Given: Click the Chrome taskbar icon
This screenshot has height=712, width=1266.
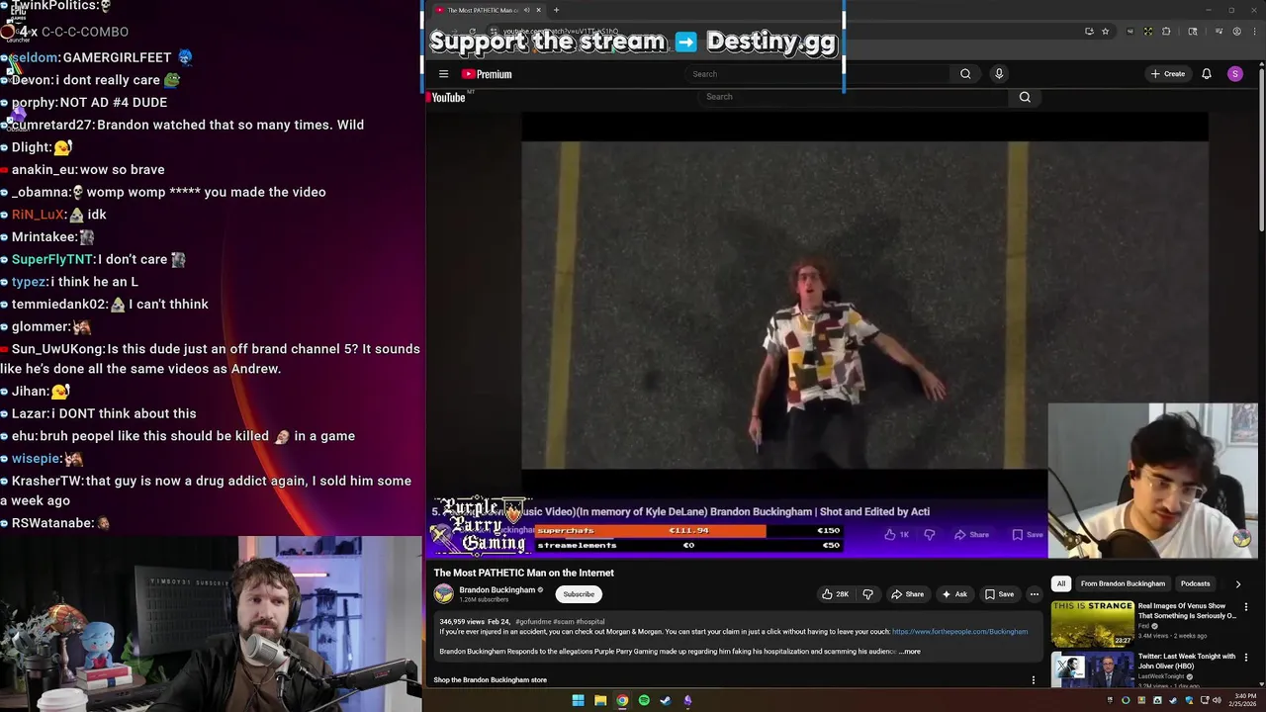Looking at the screenshot, I should point(622,700).
